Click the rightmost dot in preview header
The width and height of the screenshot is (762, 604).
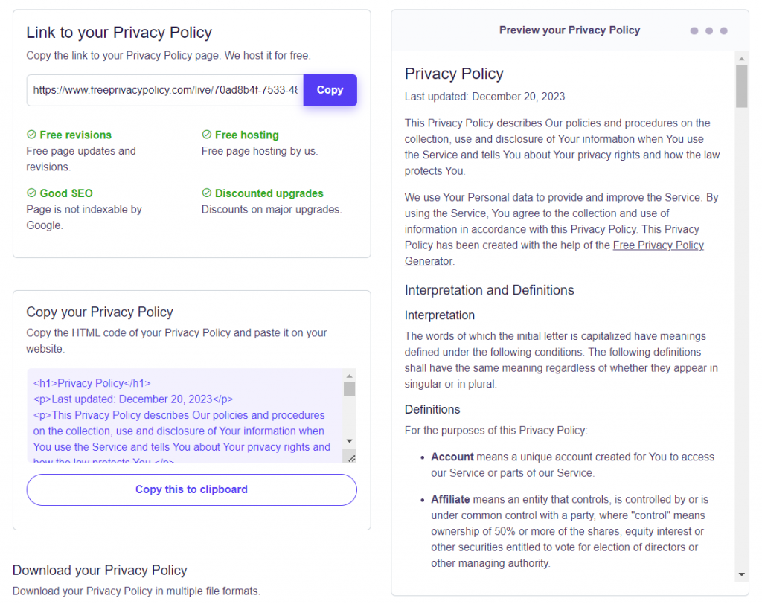click(x=723, y=30)
